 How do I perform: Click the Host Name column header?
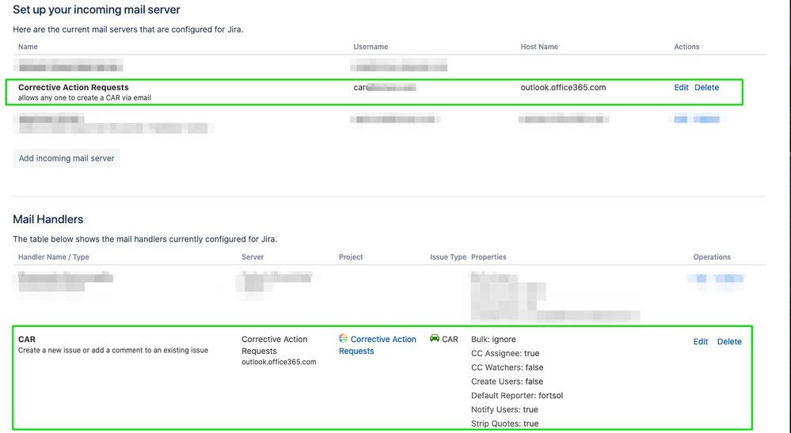point(539,47)
